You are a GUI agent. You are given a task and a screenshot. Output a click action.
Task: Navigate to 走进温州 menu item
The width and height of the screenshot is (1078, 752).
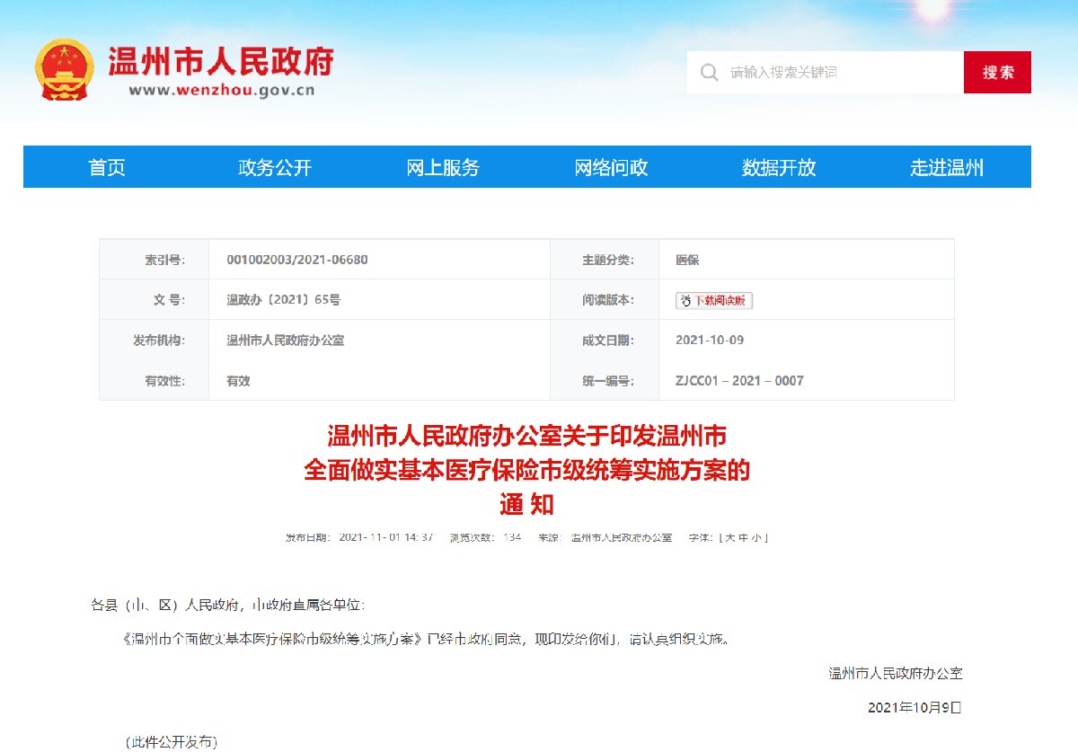pyautogui.click(x=947, y=167)
